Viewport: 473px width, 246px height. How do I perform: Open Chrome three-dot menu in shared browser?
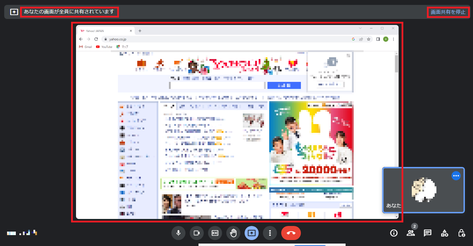tap(393, 39)
